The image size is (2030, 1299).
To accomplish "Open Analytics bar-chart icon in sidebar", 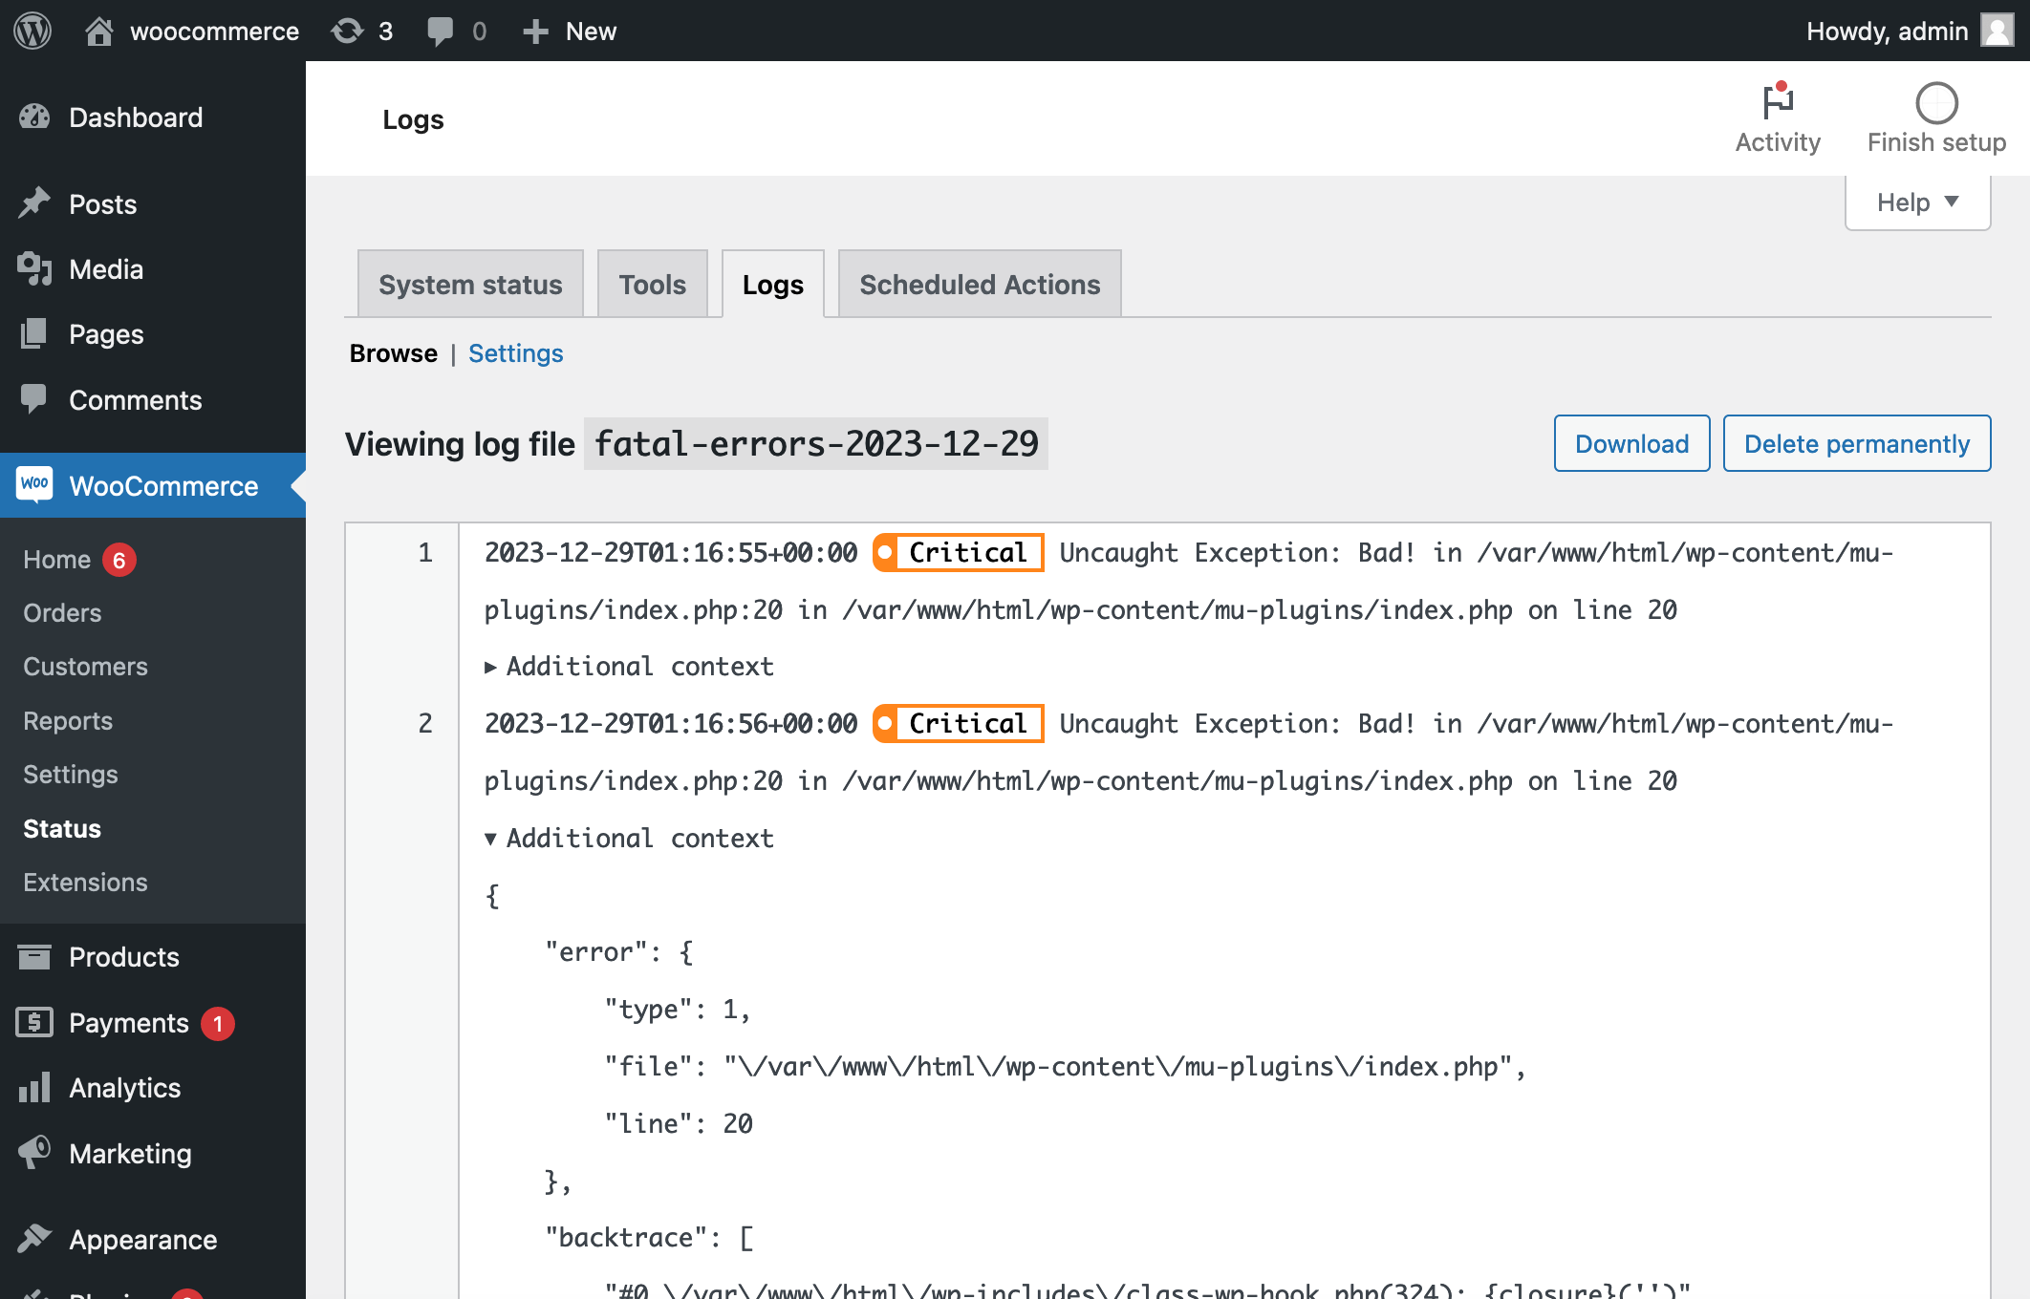I will coord(35,1087).
